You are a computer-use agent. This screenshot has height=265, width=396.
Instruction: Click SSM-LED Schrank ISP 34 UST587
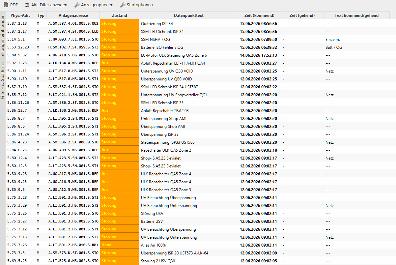point(169,87)
